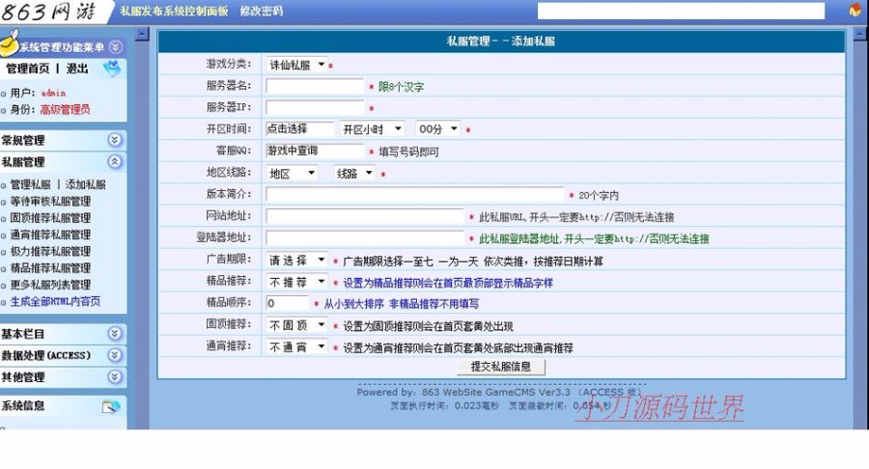Open the 精品推荐 dropdown 不推荐
Screen dimensions: 869x469
click(x=296, y=282)
